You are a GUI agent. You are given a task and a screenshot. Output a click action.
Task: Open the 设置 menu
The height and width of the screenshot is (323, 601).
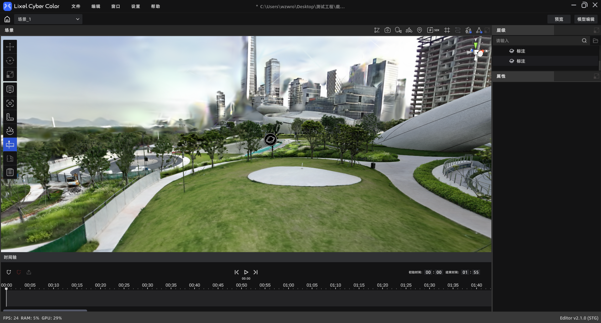[x=136, y=6]
